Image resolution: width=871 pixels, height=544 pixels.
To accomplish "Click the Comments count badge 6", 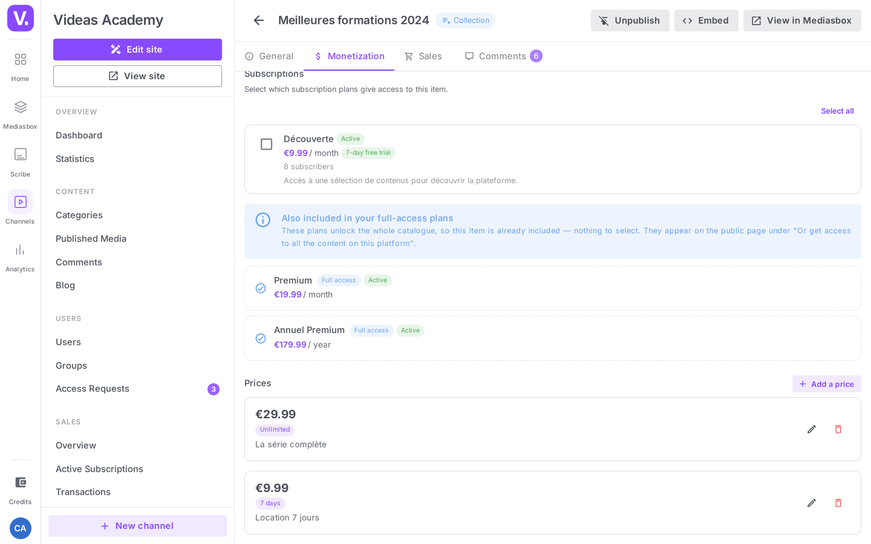I will 536,56.
